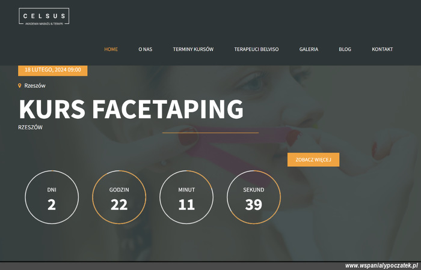Open TERMINY KURSÓW in the navigation

(193, 49)
